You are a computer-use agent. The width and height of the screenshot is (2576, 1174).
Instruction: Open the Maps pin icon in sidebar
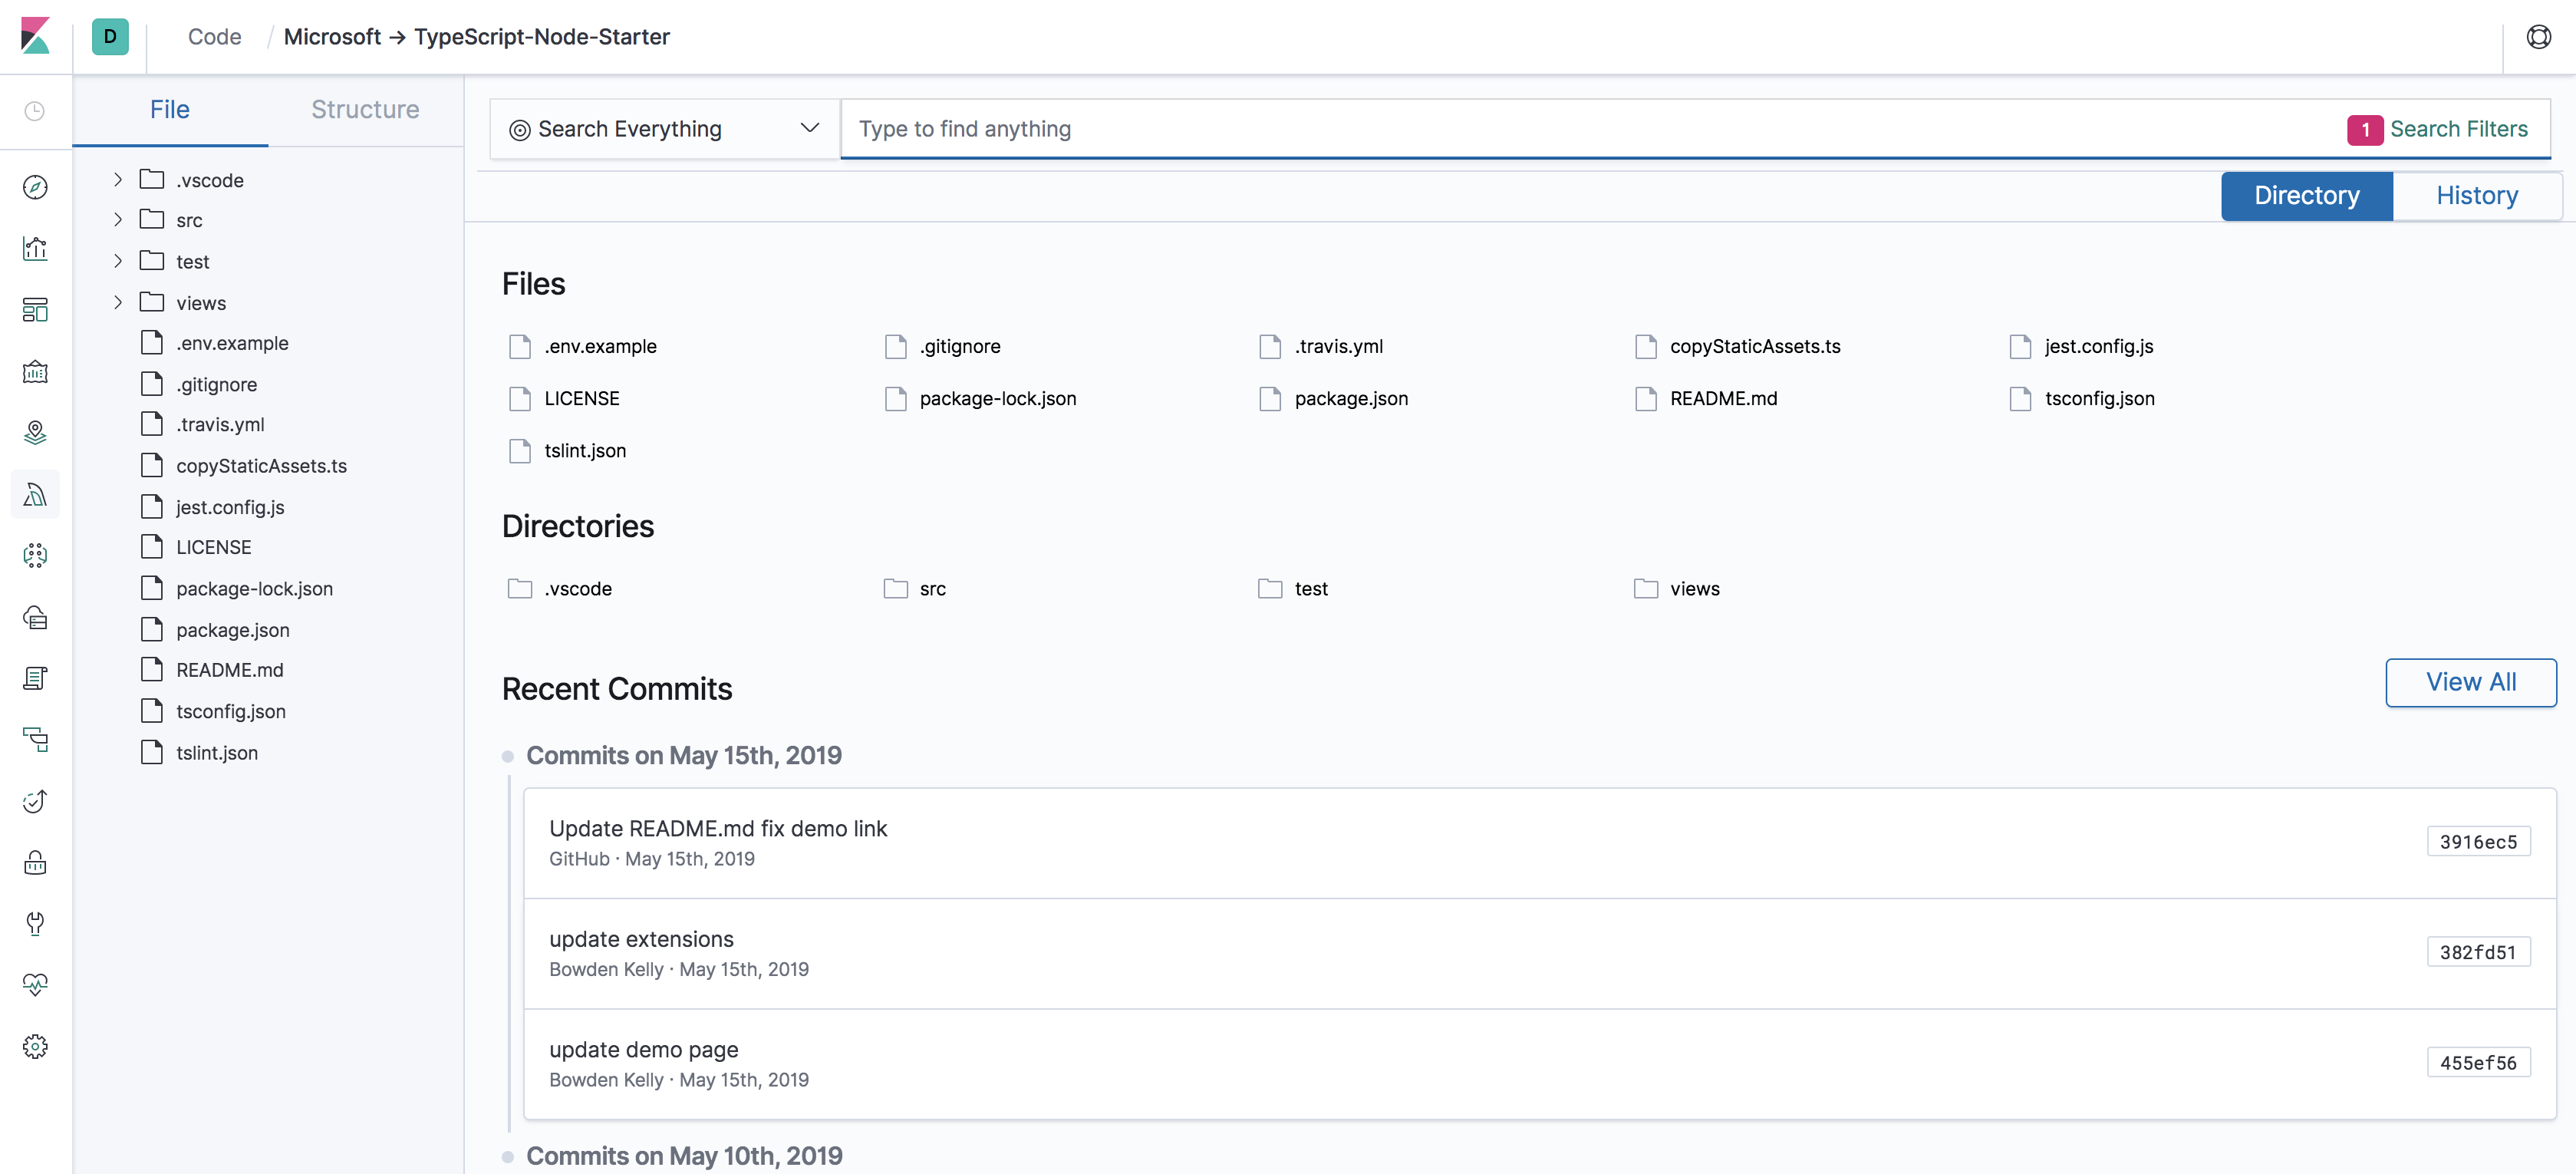pyautogui.click(x=35, y=432)
